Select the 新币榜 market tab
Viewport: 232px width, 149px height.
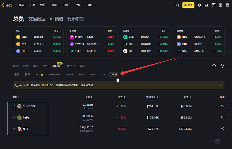click(x=71, y=66)
